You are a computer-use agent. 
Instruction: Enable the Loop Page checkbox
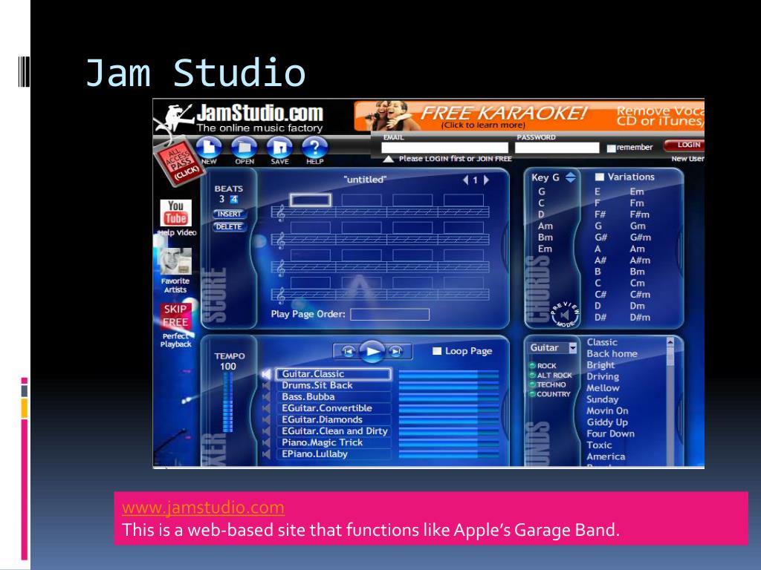pos(437,351)
